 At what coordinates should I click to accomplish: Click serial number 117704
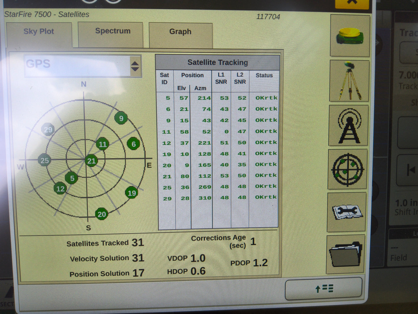coord(268,17)
